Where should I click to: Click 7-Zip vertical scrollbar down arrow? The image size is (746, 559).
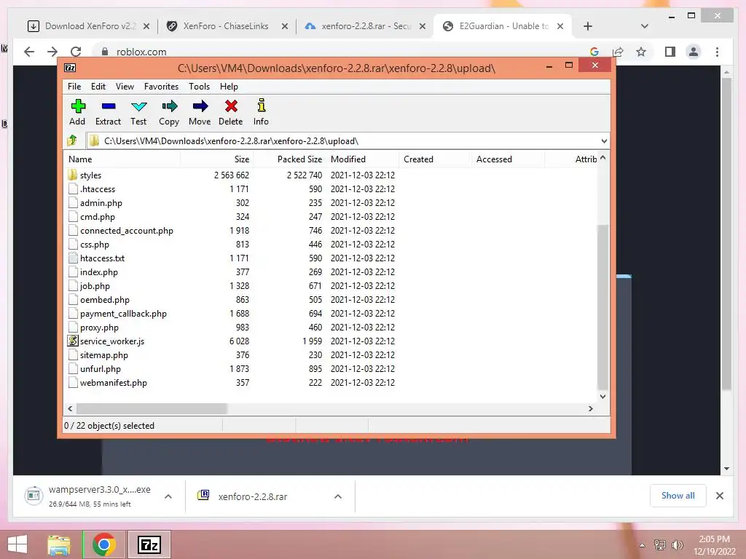(602, 397)
